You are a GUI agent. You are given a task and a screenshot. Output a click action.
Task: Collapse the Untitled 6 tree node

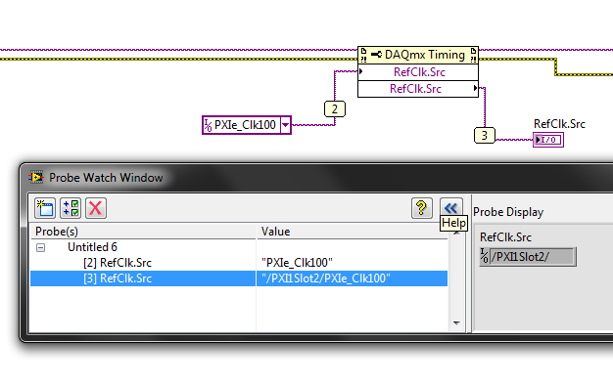(40, 248)
